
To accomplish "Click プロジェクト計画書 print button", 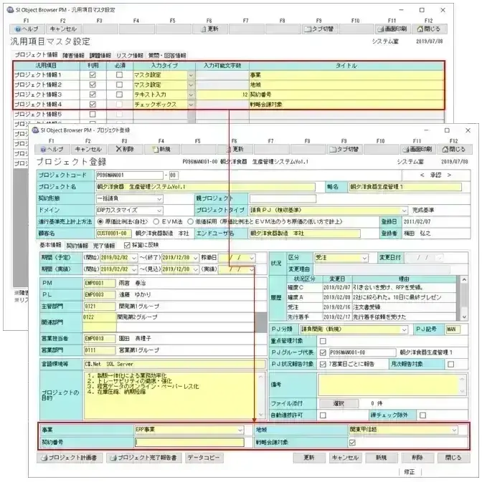I will (70, 458).
